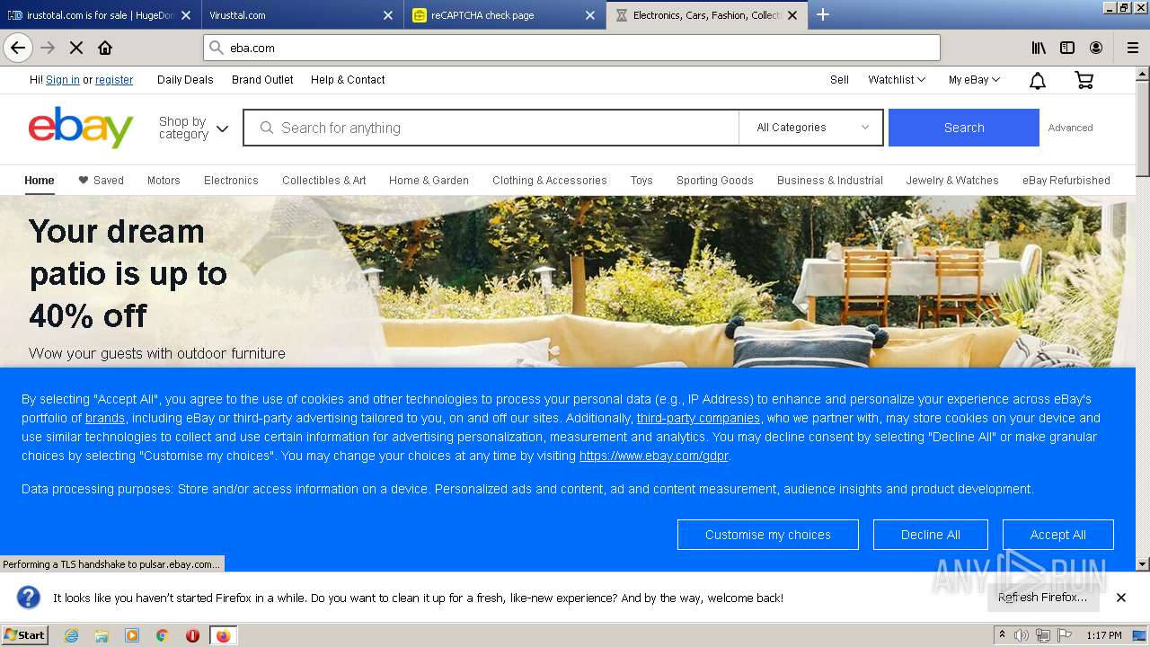This screenshot has width=1150, height=647.
Task: Click the eBay logo
Action: [81, 128]
